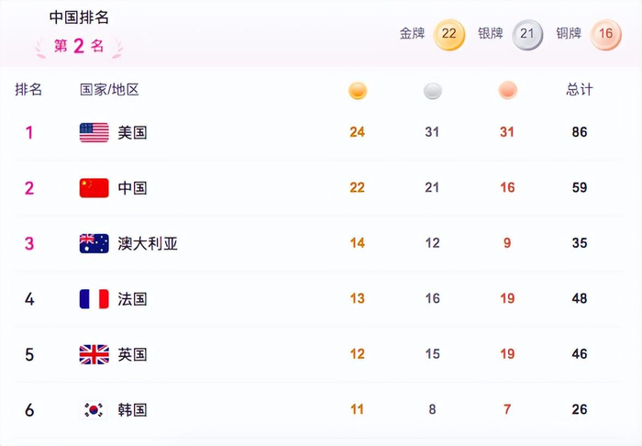This screenshot has width=642, height=446.
Task: Click the France flag icon
Action: pos(94,299)
